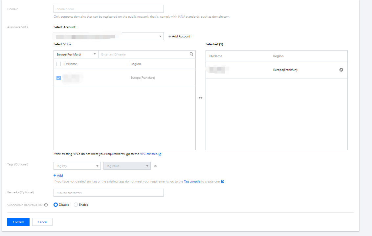Select Enable for Subdomain Recursive DNS
The width and height of the screenshot is (372, 236).
coord(76,205)
